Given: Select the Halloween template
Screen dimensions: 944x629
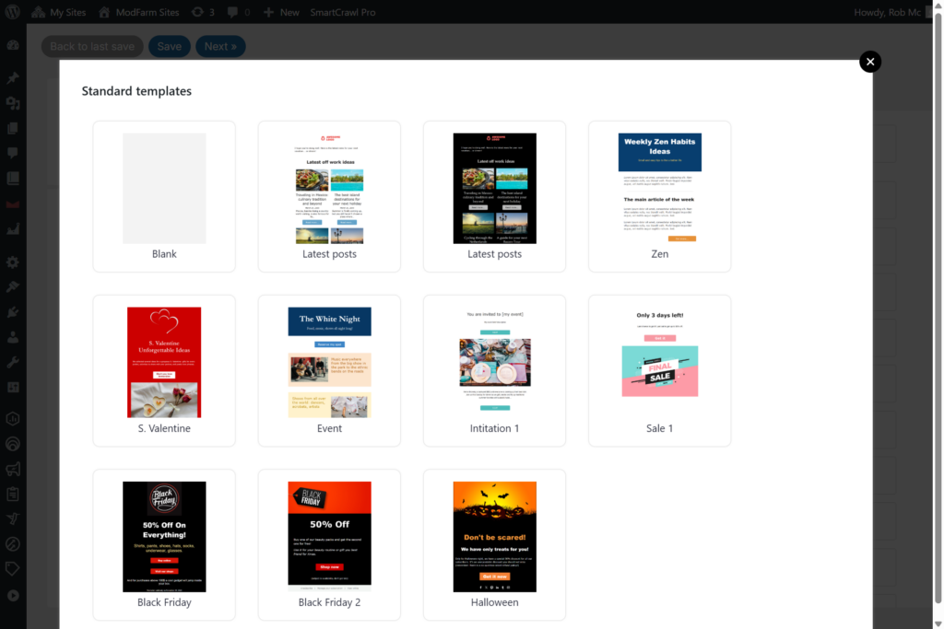Looking at the screenshot, I should tap(494, 544).
